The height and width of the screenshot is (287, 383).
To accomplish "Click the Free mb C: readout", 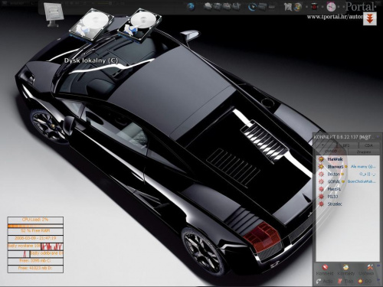I will [x=35, y=261].
